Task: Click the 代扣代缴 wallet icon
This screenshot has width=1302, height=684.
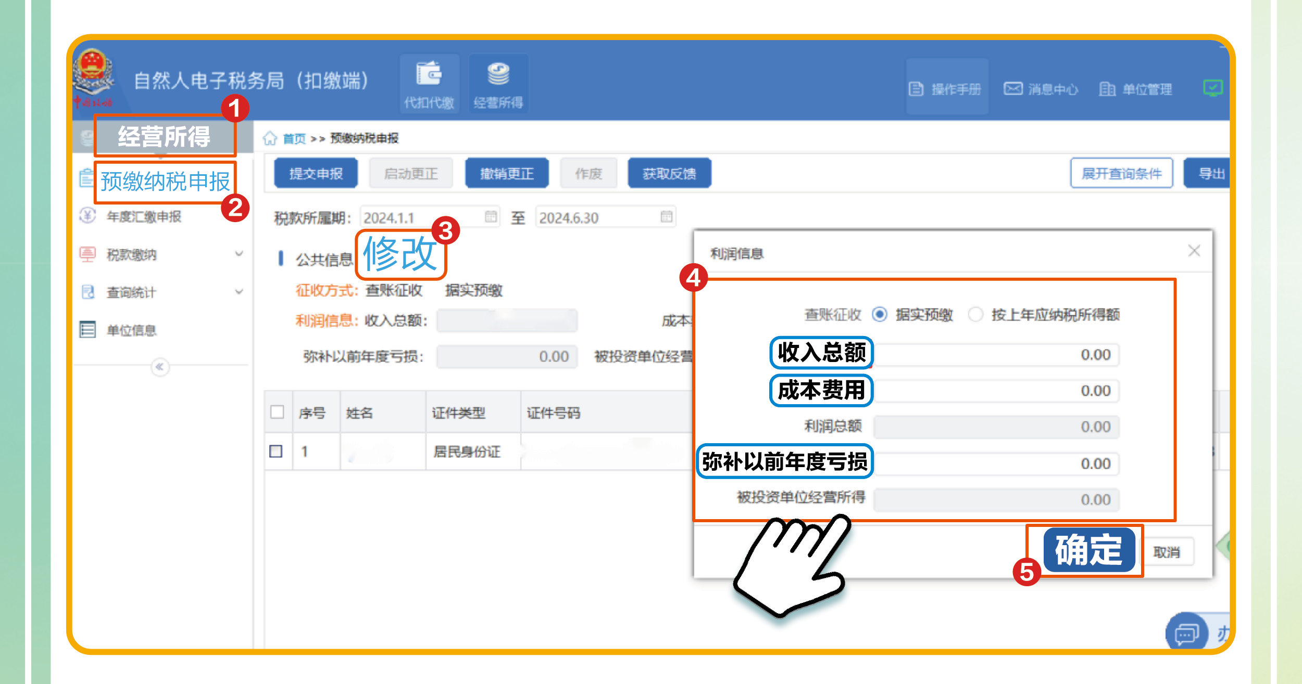Action: (x=429, y=74)
